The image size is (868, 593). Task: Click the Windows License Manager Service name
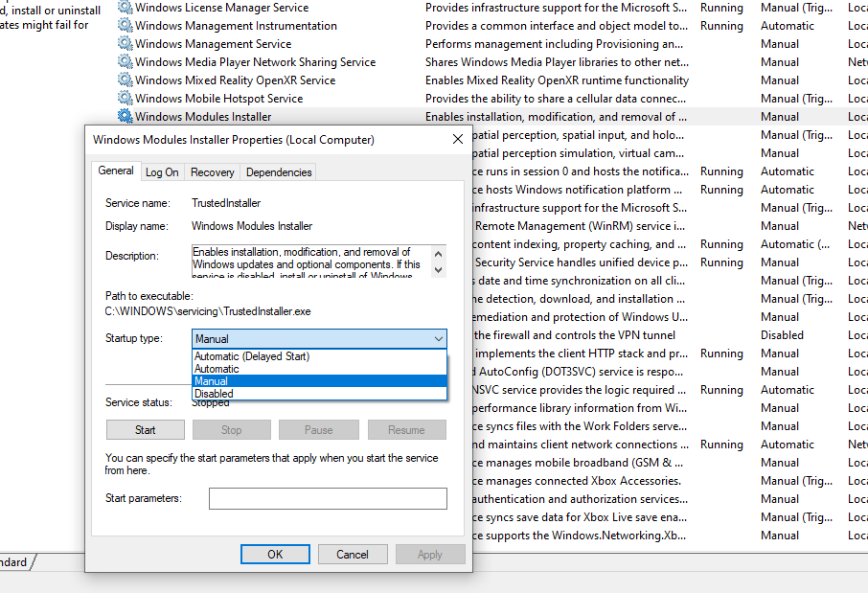pos(222,8)
